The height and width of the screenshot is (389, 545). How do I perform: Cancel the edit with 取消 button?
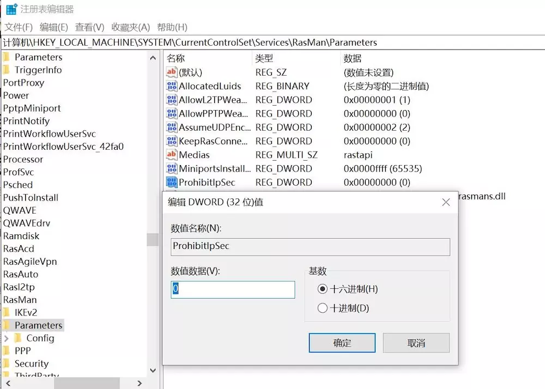[416, 343]
